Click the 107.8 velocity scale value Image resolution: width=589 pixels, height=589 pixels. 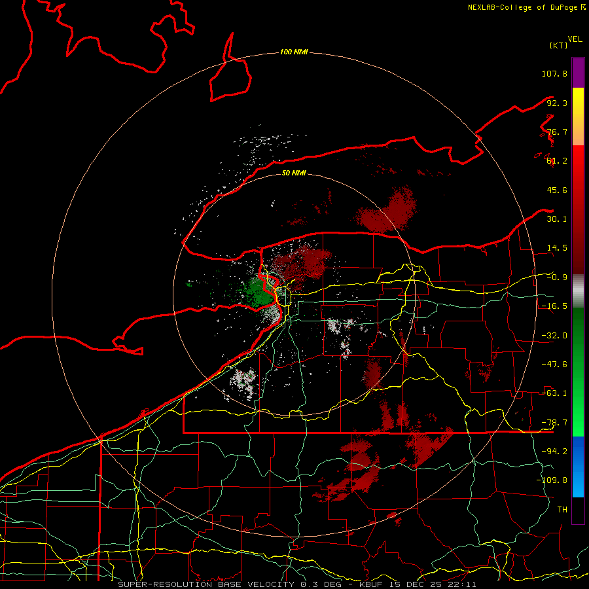pyautogui.click(x=554, y=73)
